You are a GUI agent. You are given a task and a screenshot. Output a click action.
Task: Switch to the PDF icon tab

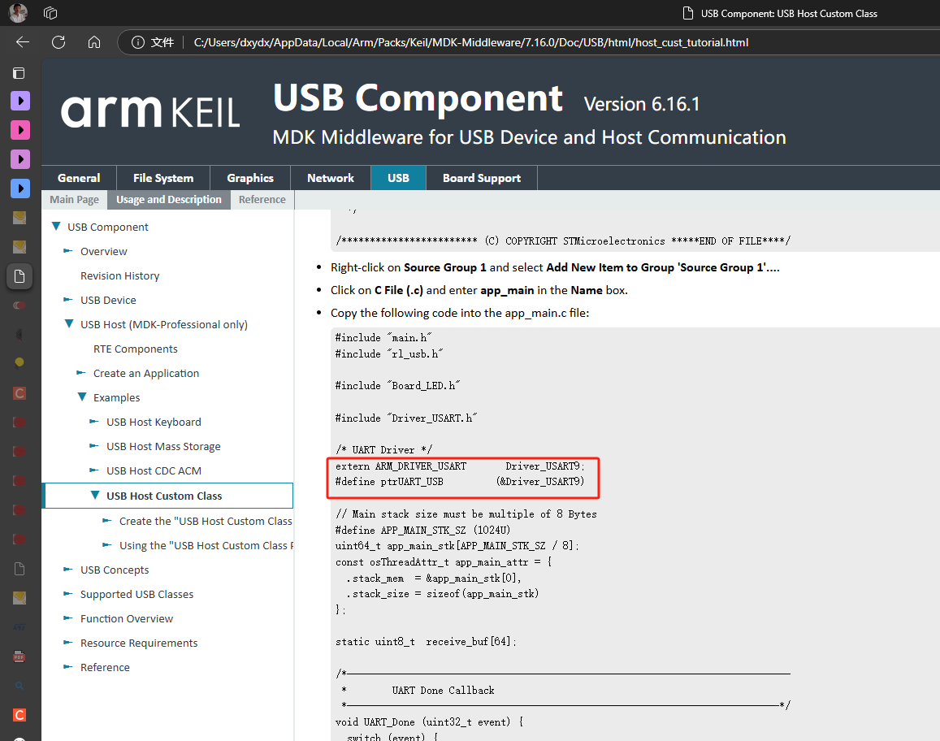19,656
